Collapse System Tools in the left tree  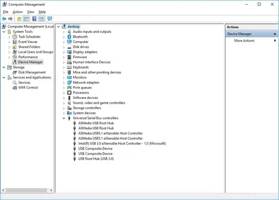(4, 32)
